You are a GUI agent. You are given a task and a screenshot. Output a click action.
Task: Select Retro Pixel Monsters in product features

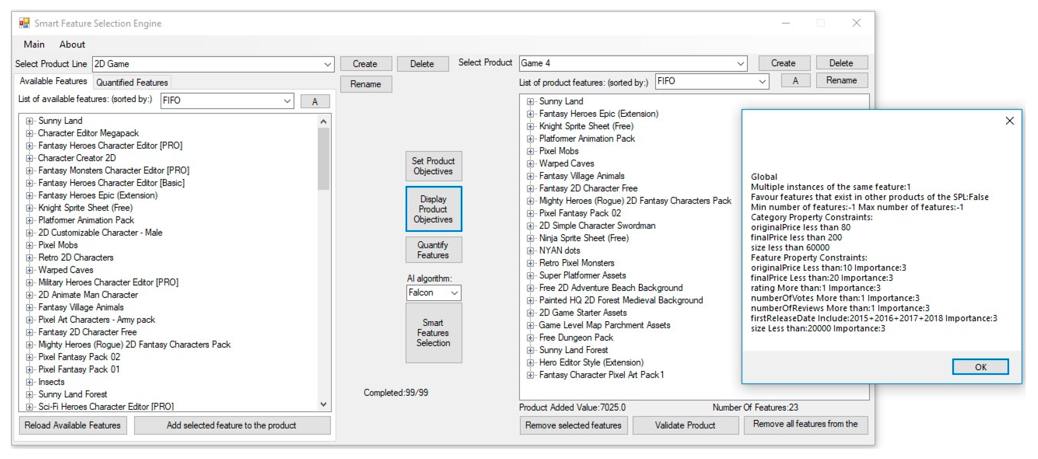(577, 263)
